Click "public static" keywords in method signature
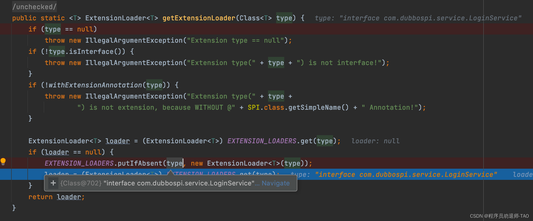 38,18
